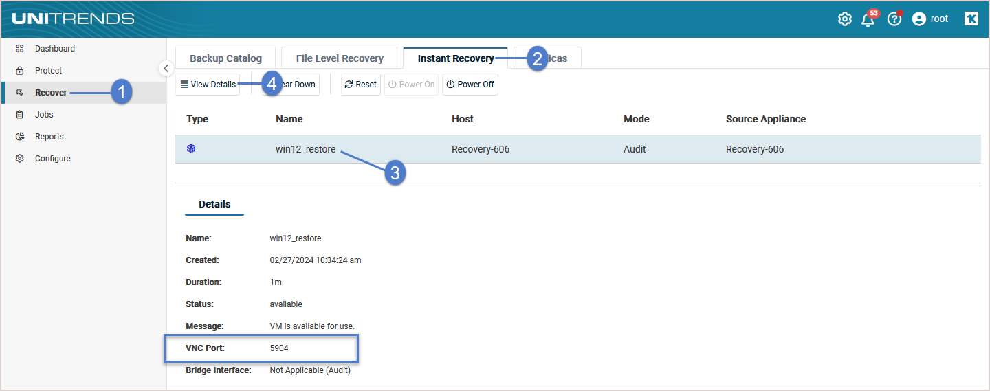Click message 'VM is available for use.'

312,326
